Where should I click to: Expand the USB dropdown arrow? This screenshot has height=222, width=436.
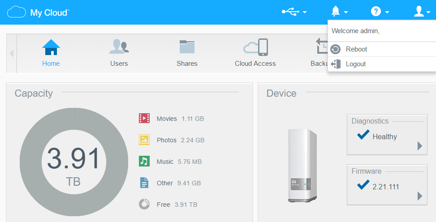304,12
